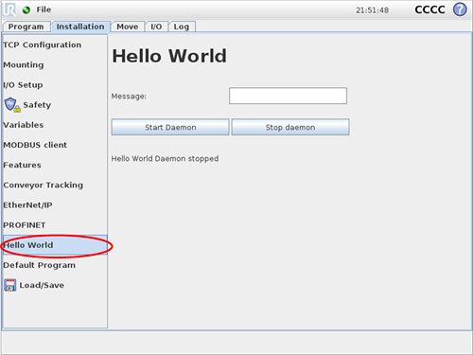Click the CCCC label in header
The image size is (473, 355).
429,9
